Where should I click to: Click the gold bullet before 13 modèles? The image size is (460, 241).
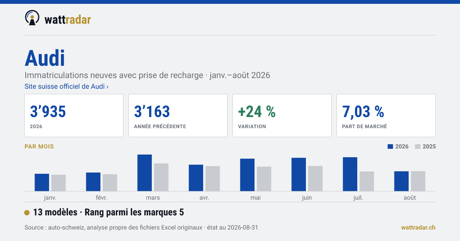pyautogui.click(x=27, y=213)
